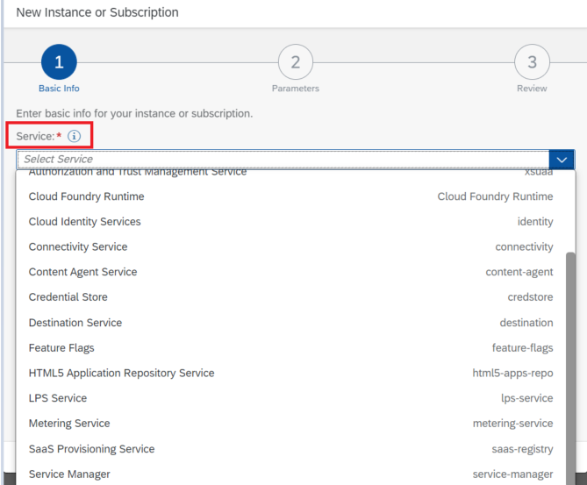This screenshot has width=587, height=485.
Task: Pick Content Agent Service
Action: tap(291, 272)
